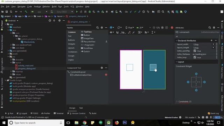The height and width of the screenshot is (126, 224).
Task: Click the lottie_fileName value field
Action: 204,54
